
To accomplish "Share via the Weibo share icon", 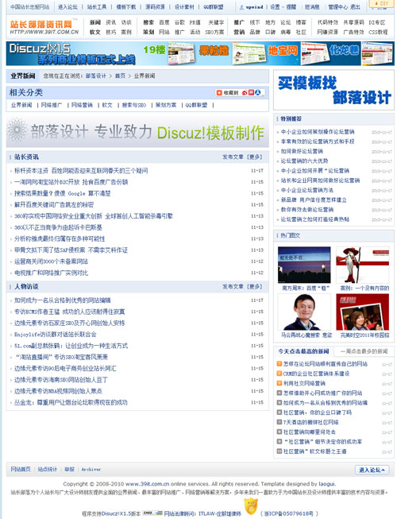I will (245, 93).
